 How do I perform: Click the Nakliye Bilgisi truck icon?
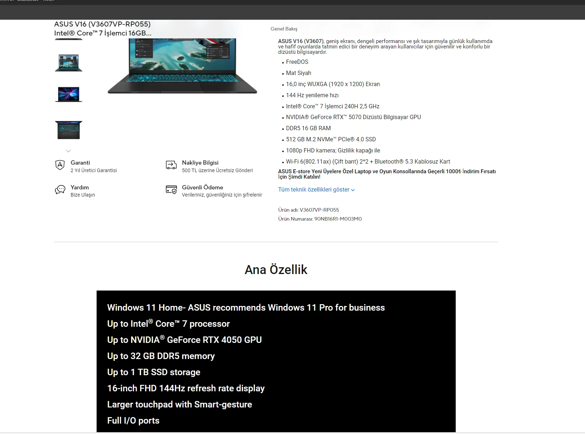[171, 165]
